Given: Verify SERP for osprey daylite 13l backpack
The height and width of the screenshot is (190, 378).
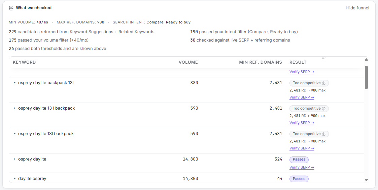Looking at the screenshot, I should [302, 148].
